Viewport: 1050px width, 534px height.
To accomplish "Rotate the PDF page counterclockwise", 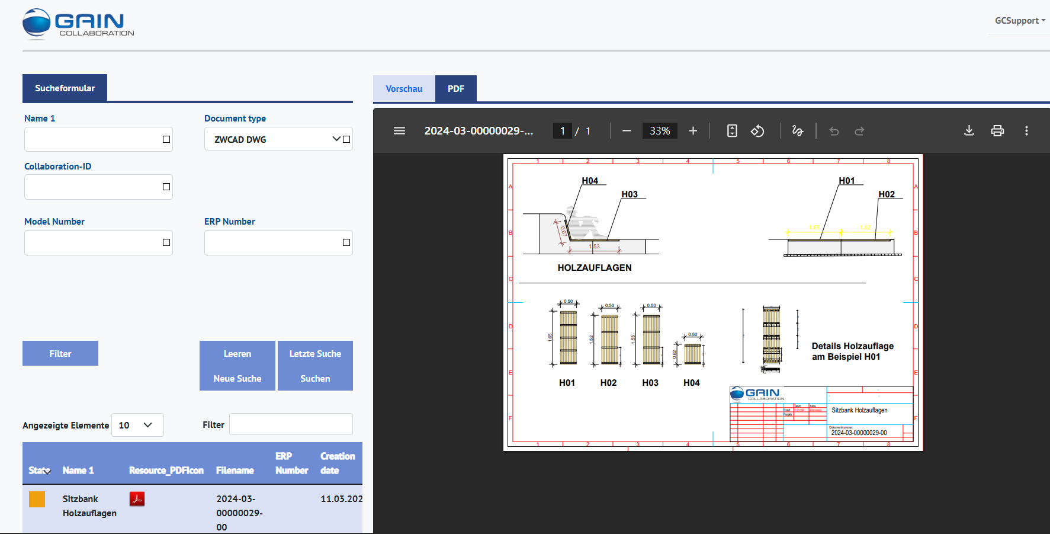I will [x=758, y=130].
